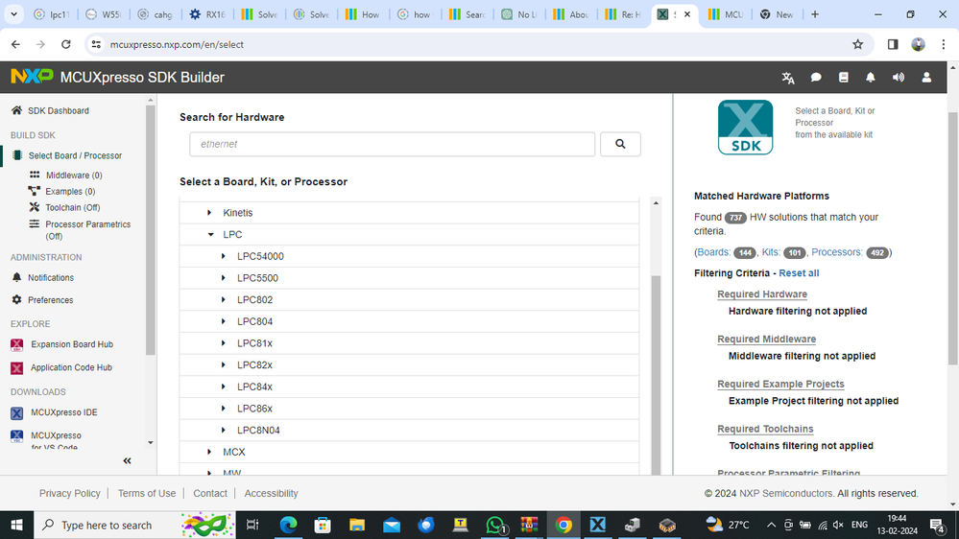Expand the LPC86x node
The image size is (959, 539).
(x=224, y=409)
